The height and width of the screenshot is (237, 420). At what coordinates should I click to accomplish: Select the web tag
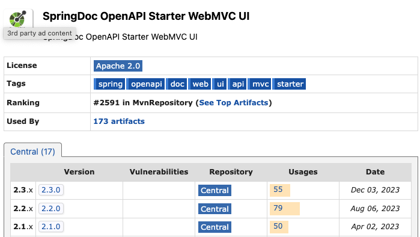[x=199, y=84]
